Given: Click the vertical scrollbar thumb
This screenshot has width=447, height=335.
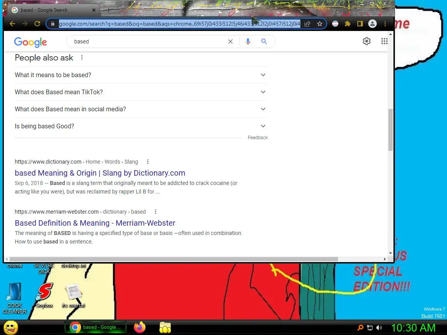Looking at the screenshot, I should [391, 130].
